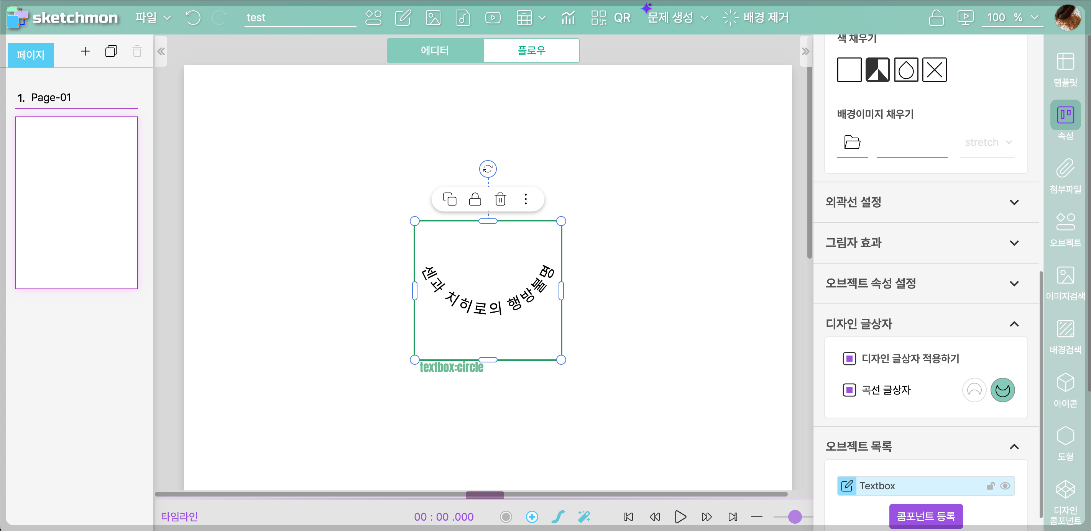
Task: Open the chart insert tool
Action: point(568,18)
